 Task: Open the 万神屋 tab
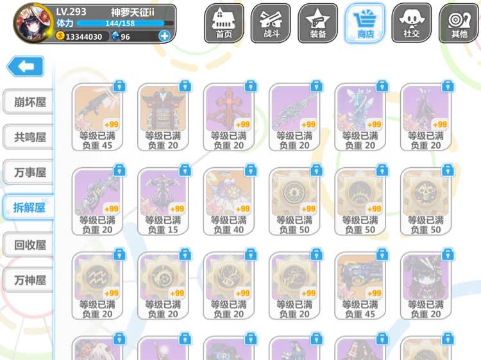[x=28, y=280]
